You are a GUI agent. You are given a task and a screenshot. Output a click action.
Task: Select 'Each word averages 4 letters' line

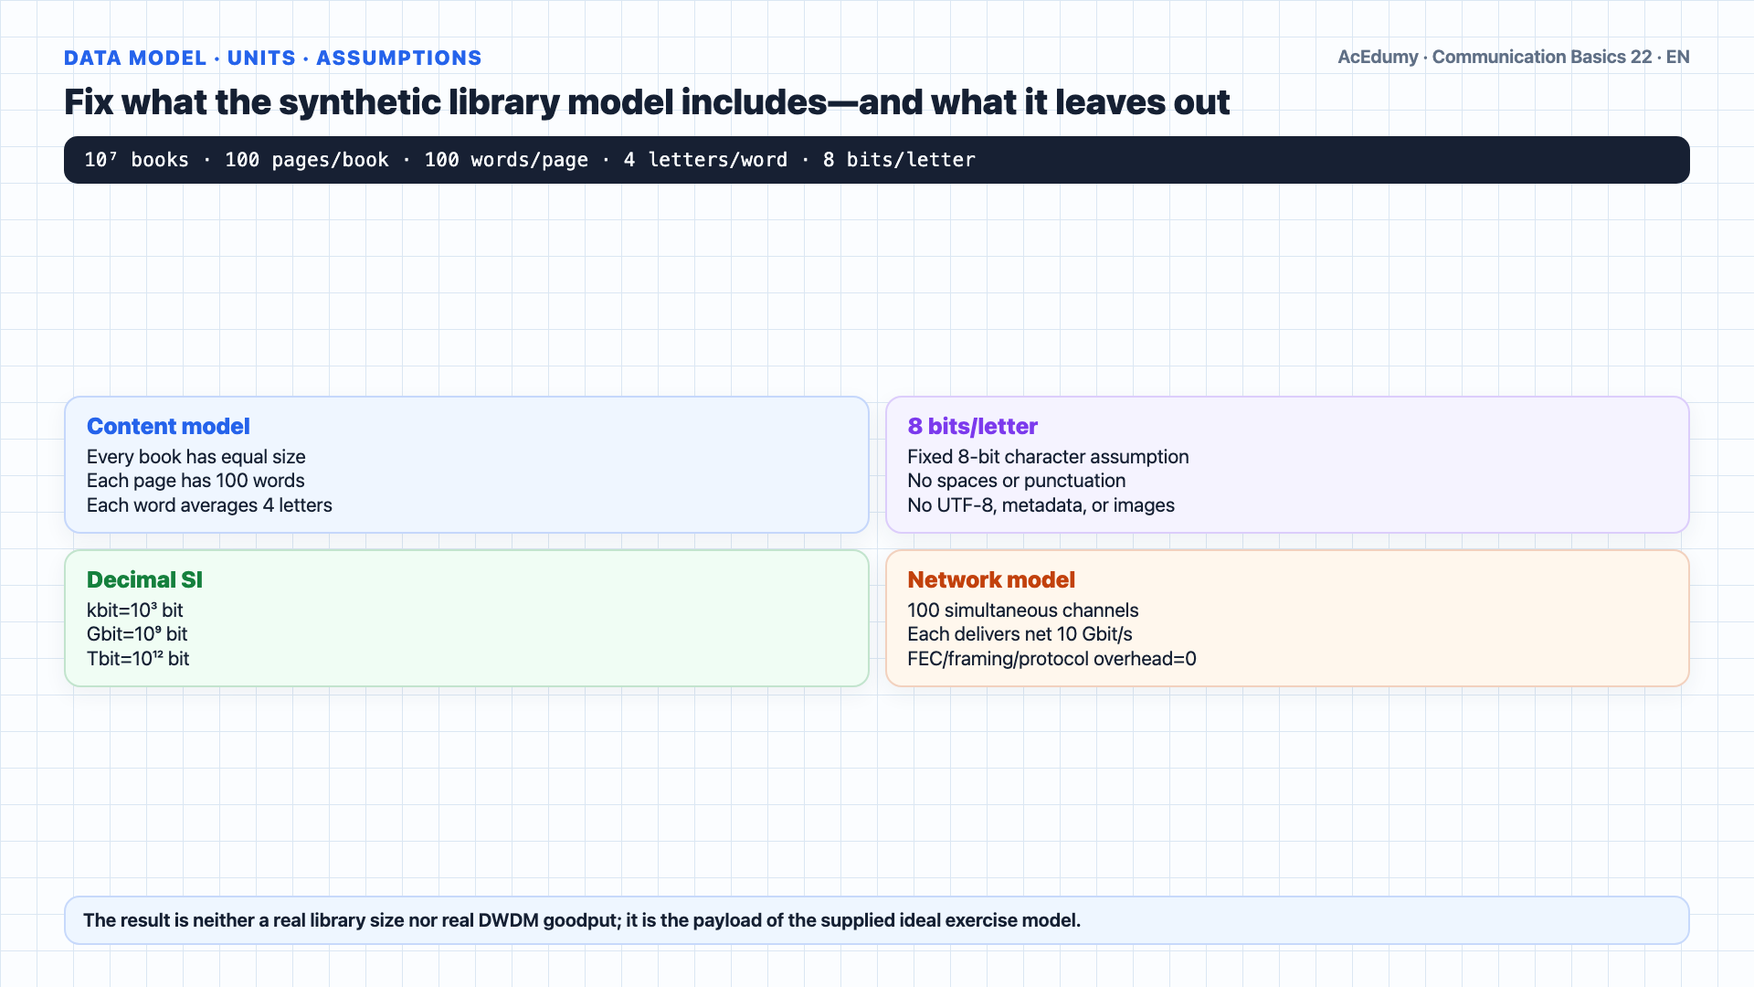209,505
